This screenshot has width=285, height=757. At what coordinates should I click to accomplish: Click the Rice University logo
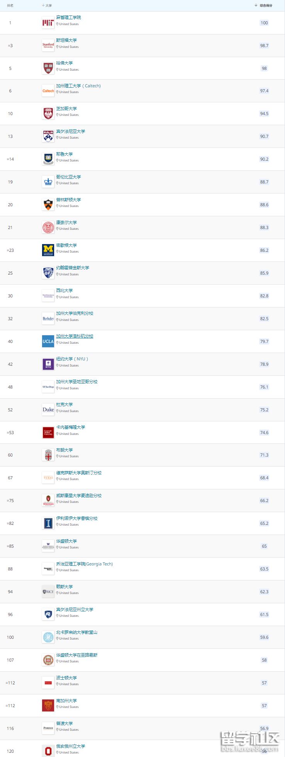coord(48,592)
